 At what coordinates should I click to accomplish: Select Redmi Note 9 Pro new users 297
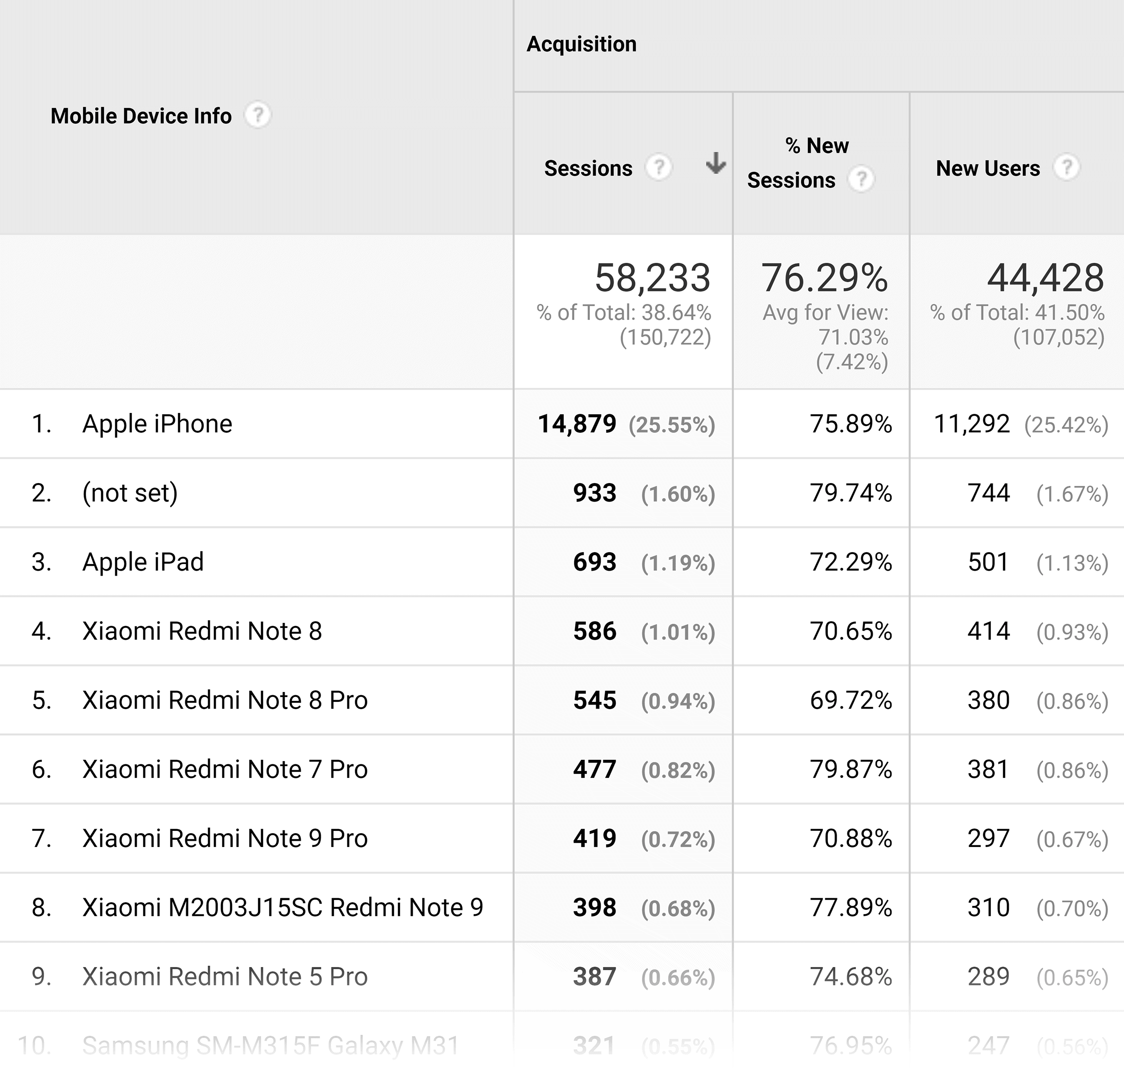click(x=989, y=838)
